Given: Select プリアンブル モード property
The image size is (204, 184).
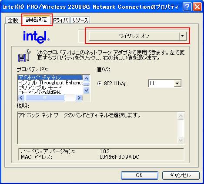Looking at the screenshot, I should (x=50, y=88).
